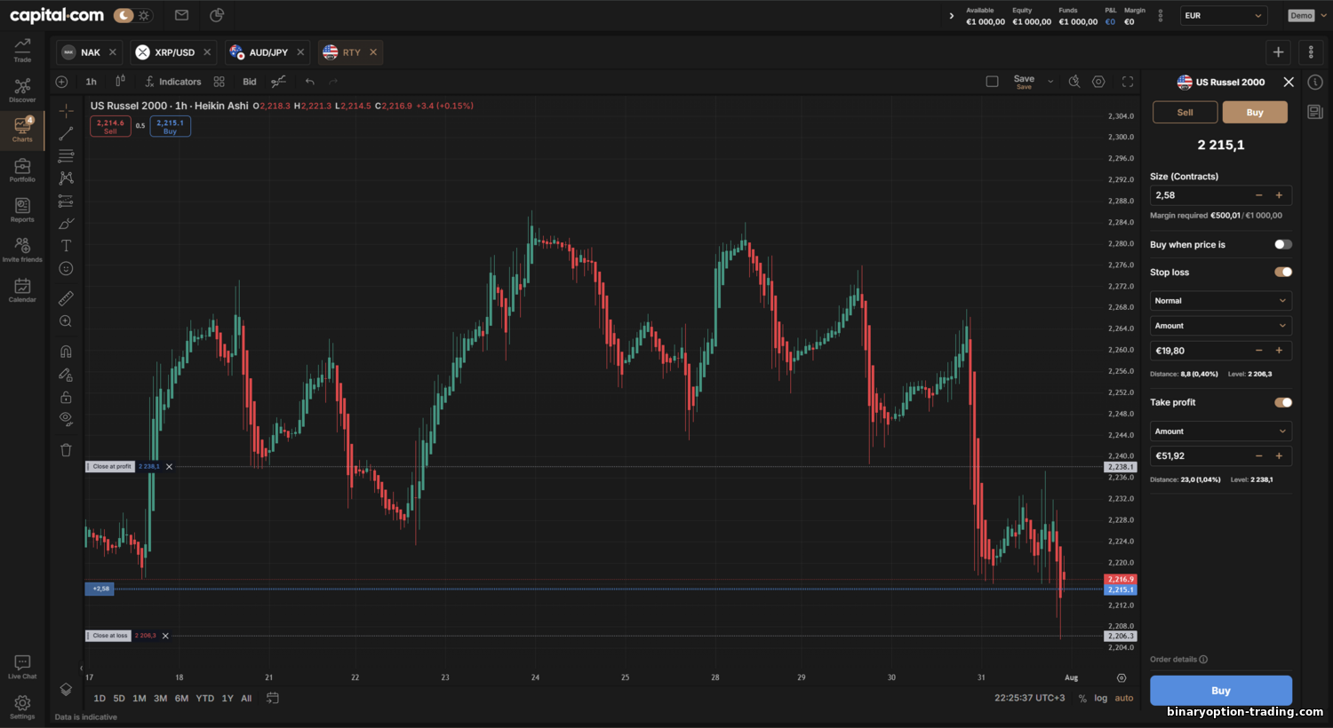
Task: Enable the Buy when price is toggle
Action: coord(1282,244)
